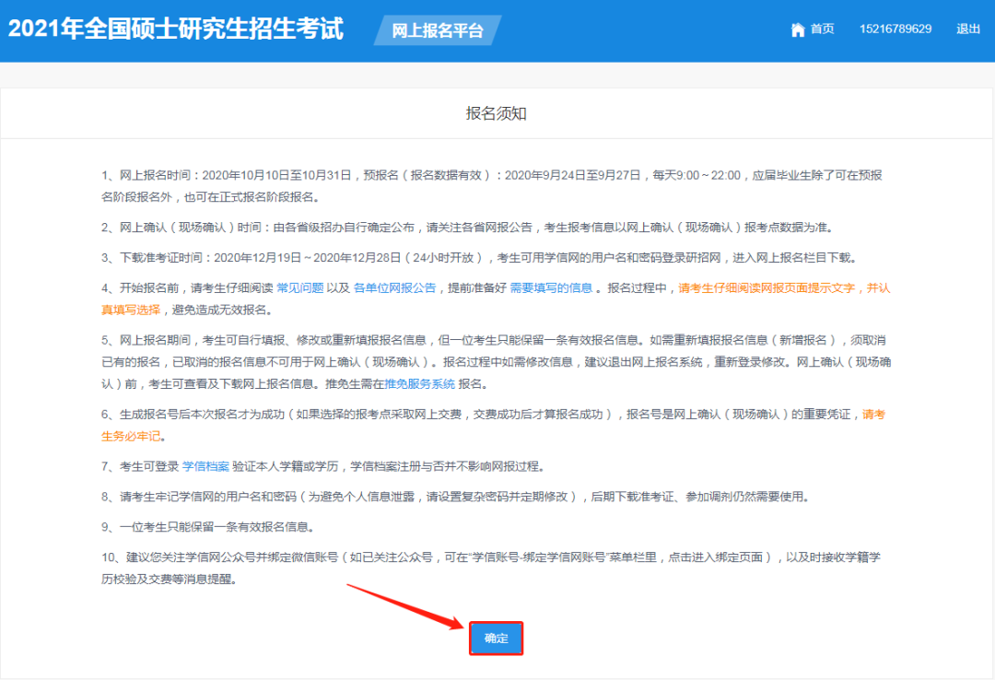The width and height of the screenshot is (995, 680).
Task: Click the 2021年全国硕士研究生招生考试 site title
Action: point(176,29)
